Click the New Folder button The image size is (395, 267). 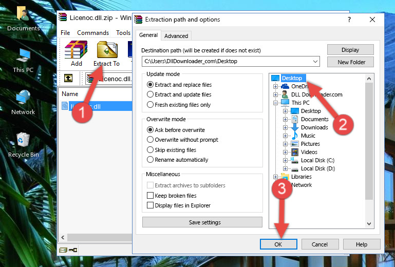(x=350, y=62)
